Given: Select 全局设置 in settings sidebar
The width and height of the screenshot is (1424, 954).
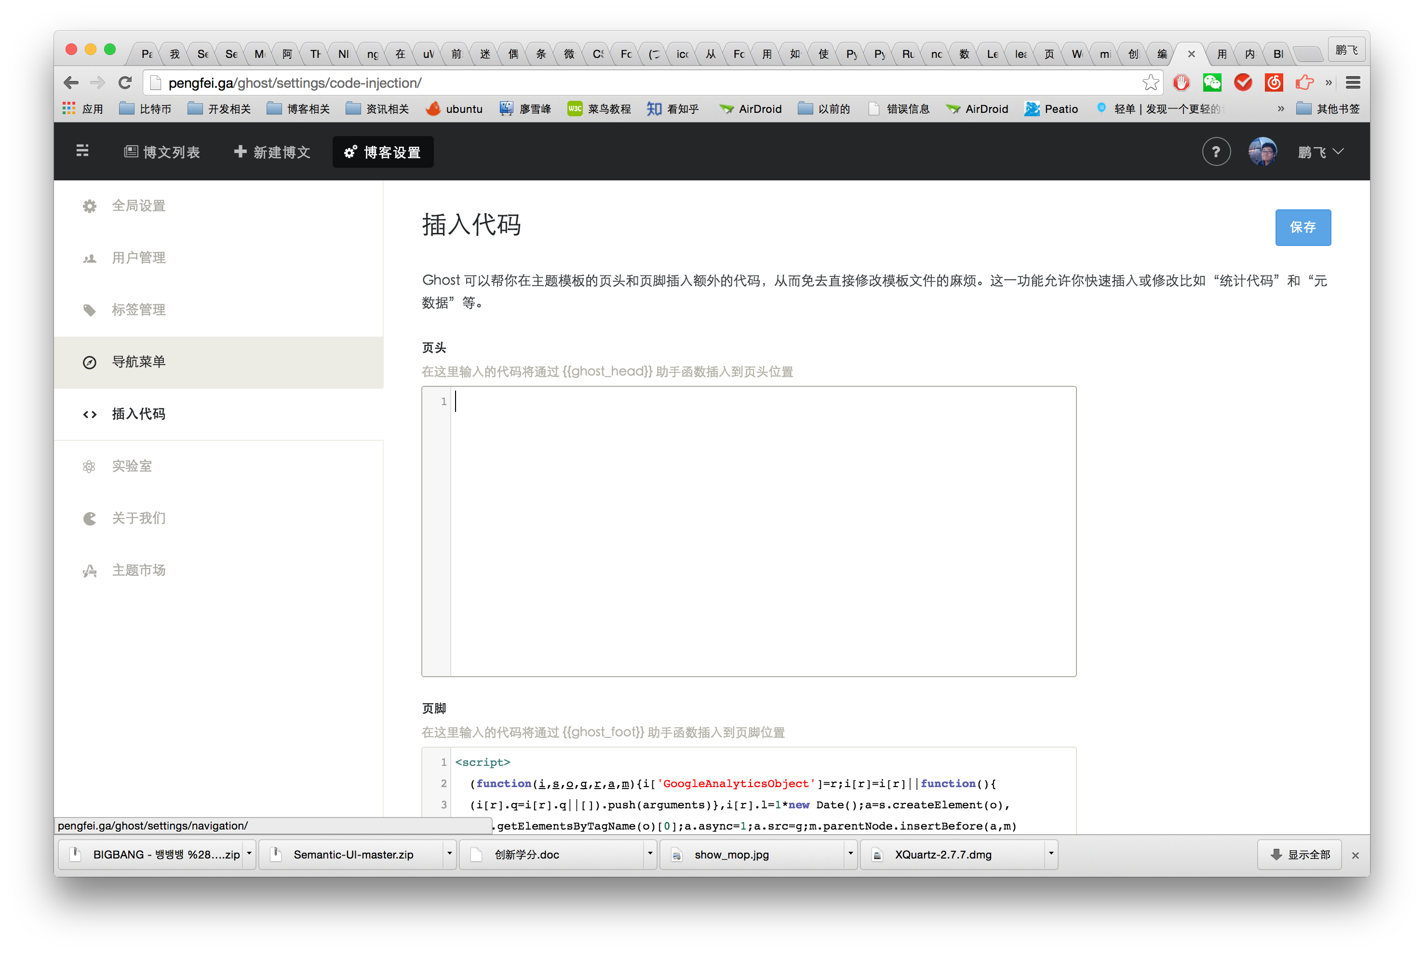Looking at the screenshot, I should (139, 205).
